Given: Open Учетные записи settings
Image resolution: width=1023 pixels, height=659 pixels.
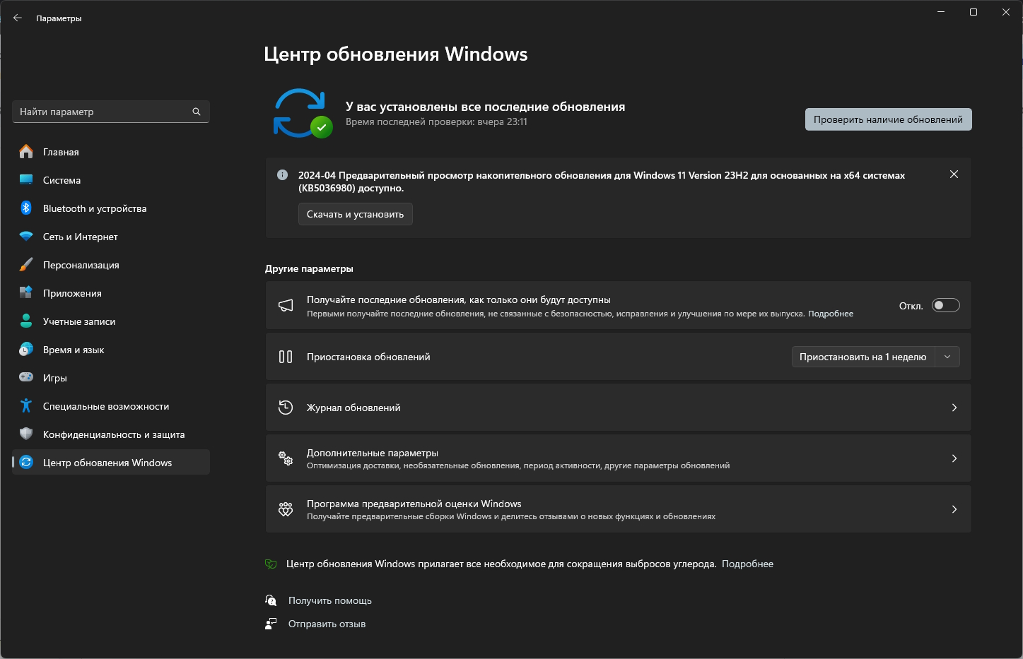Looking at the screenshot, I should [111, 321].
